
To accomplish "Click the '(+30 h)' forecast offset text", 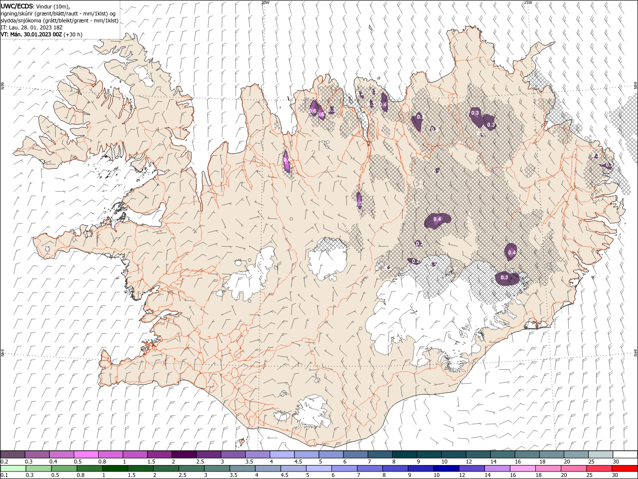I will [x=73, y=34].
